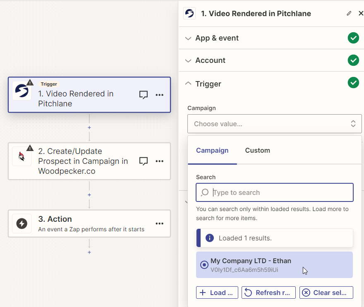The width and height of the screenshot is (364, 307).
Task: Click the Account green checkmark
Action: (x=353, y=60)
